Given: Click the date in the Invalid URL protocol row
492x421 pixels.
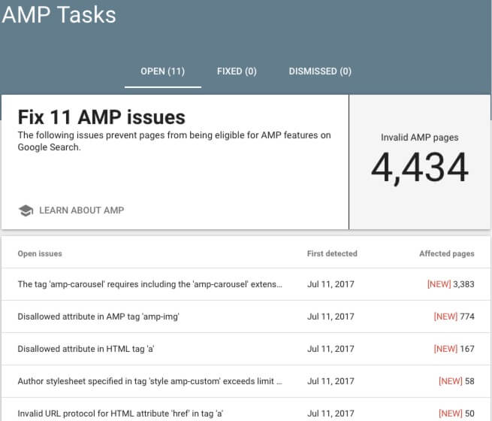Looking at the screenshot, I should 331,413.
